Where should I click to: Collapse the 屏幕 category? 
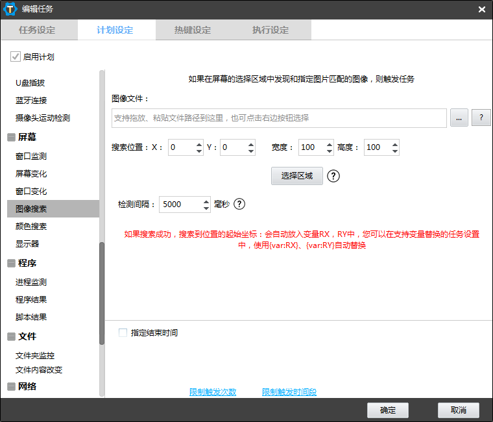(11, 137)
